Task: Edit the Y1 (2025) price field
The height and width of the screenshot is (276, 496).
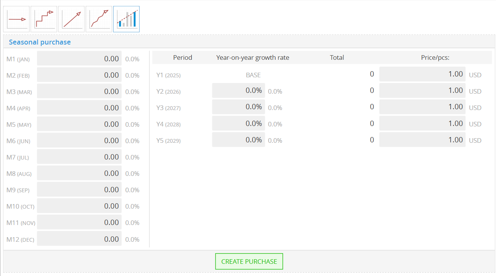Action: [x=422, y=74]
